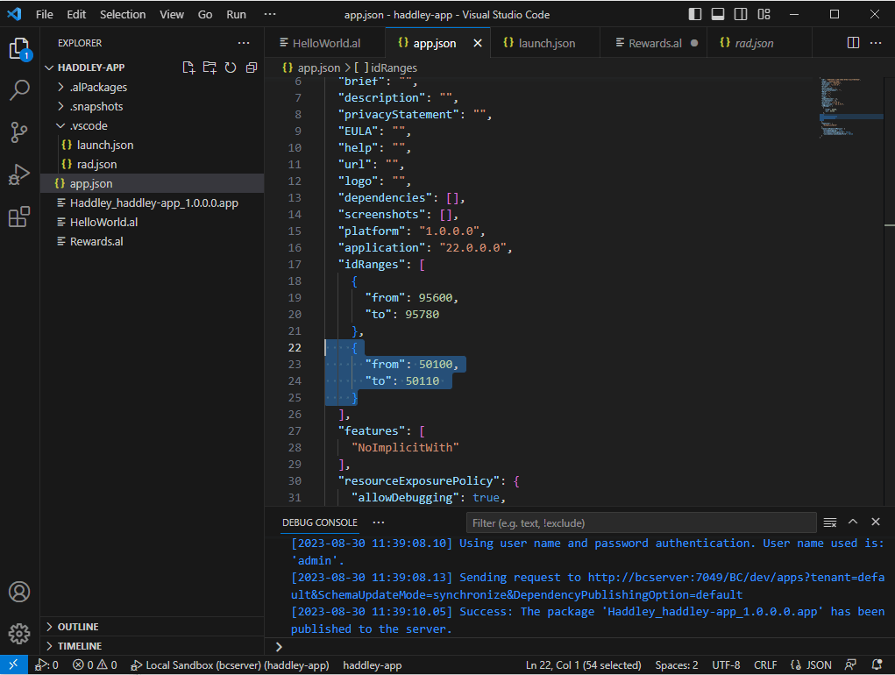Toggle the secondary side bar layout button
The width and height of the screenshot is (895, 675).
tap(741, 15)
